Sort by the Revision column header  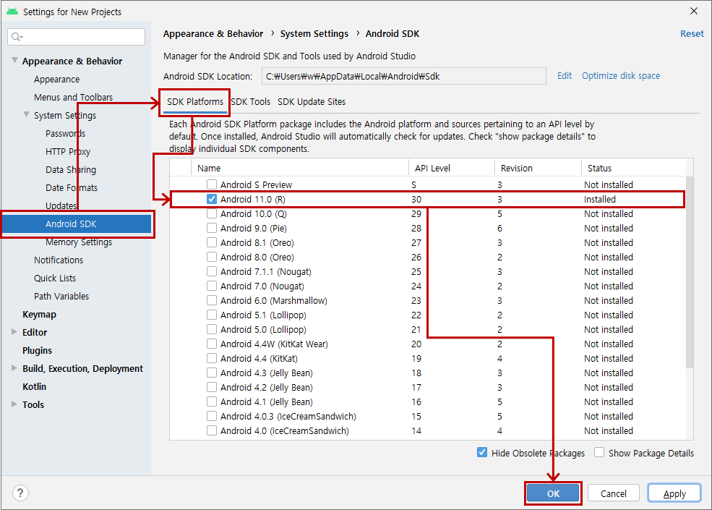[516, 168]
